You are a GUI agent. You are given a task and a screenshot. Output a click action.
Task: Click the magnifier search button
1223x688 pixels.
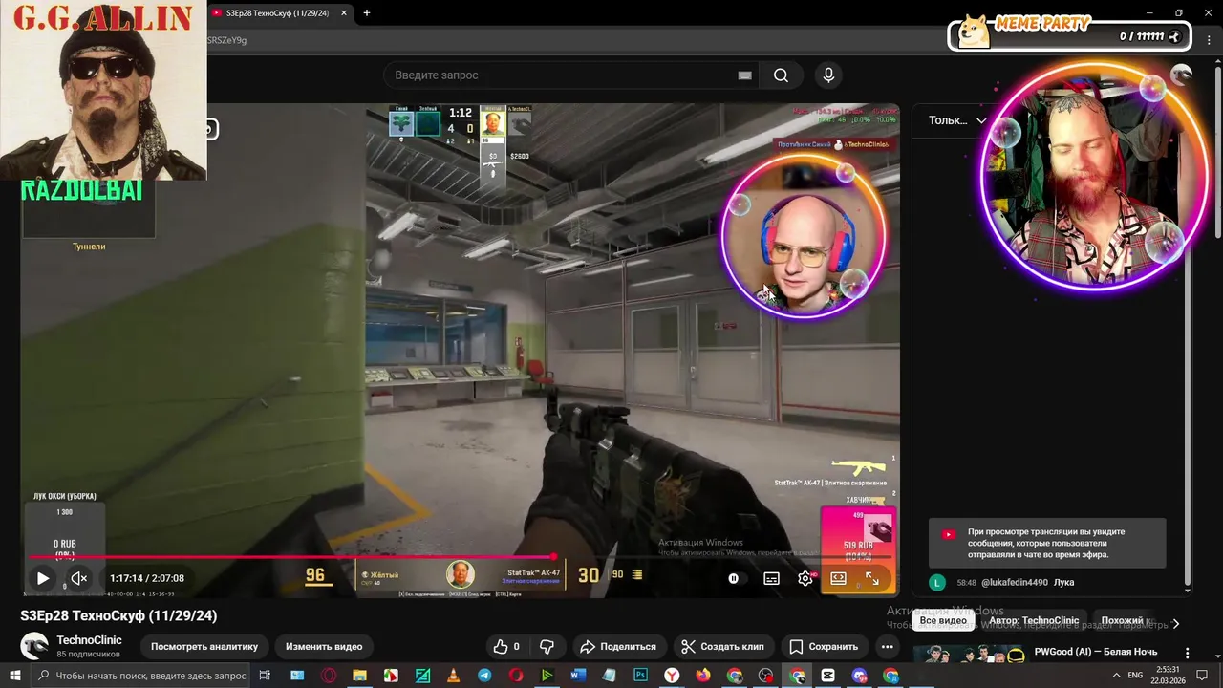(x=781, y=75)
